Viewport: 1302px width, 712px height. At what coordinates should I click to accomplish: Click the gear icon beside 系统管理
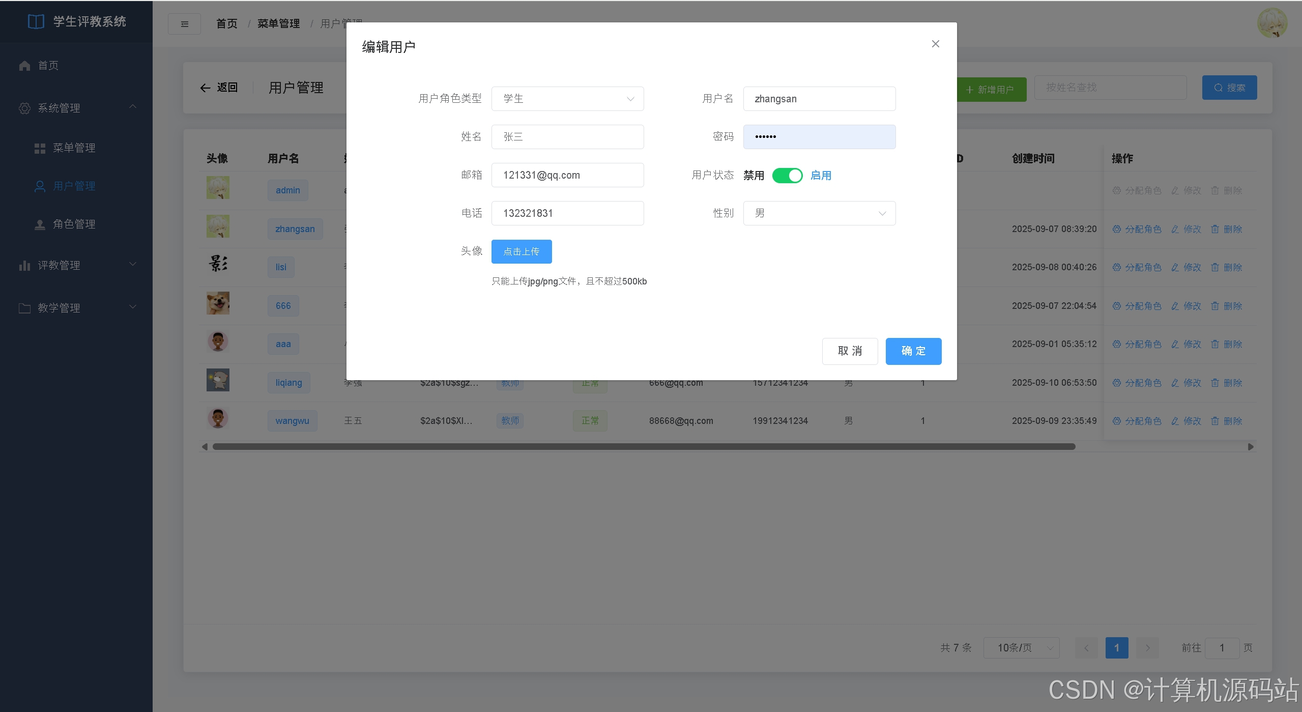[x=24, y=108]
